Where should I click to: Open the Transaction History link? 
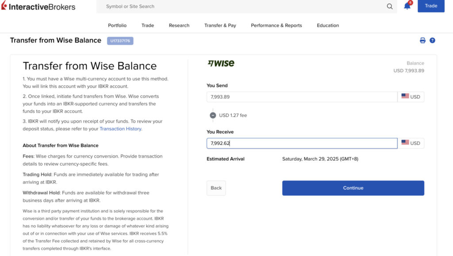(120, 129)
